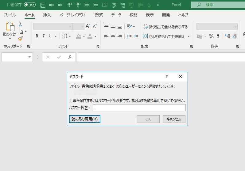The image size is (245, 171).
Task: Click the Comma Style icon
Action: 218,36
